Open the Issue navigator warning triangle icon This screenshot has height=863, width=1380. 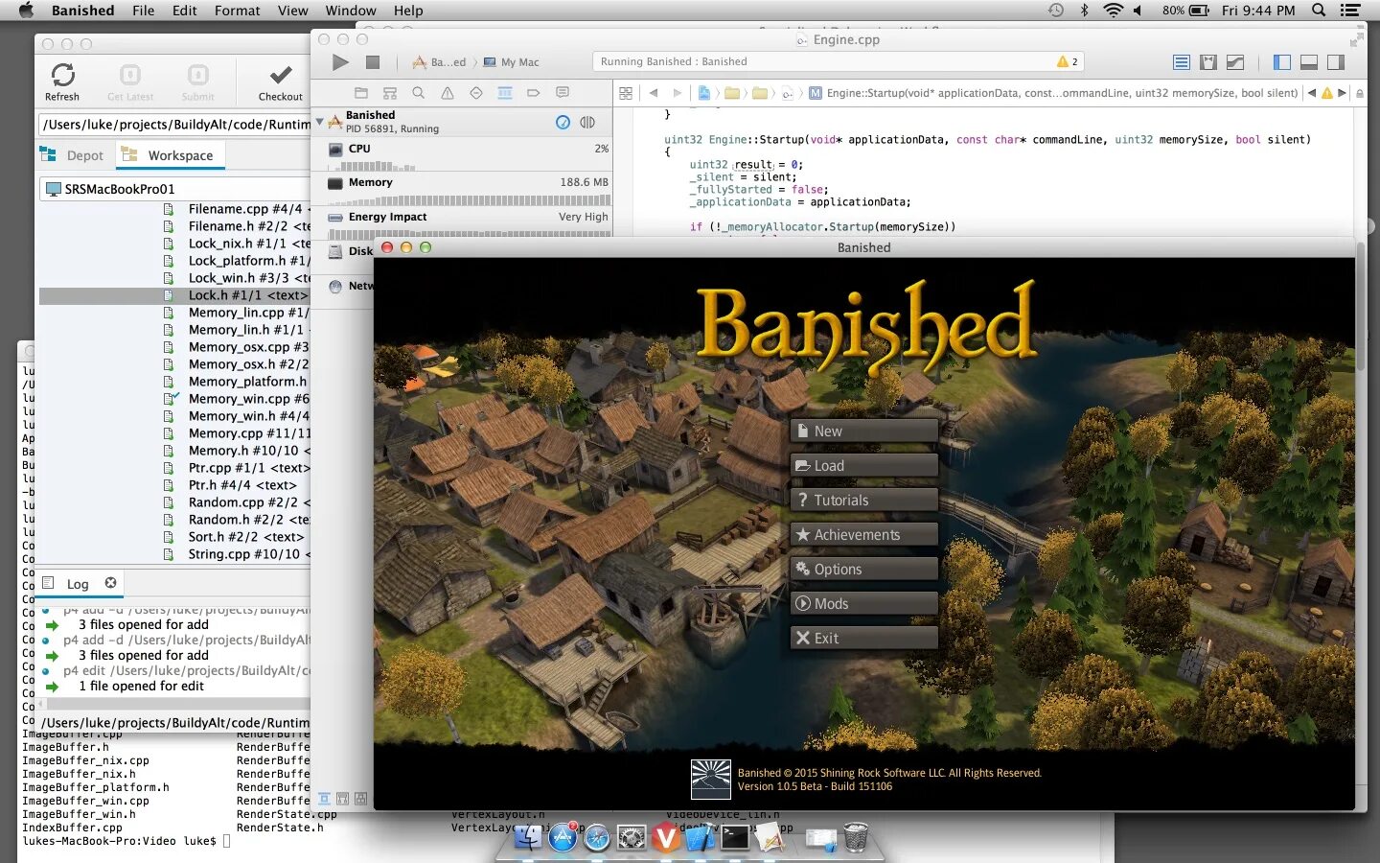point(448,93)
